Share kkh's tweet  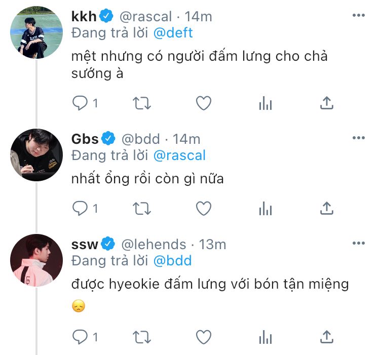tap(327, 103)
